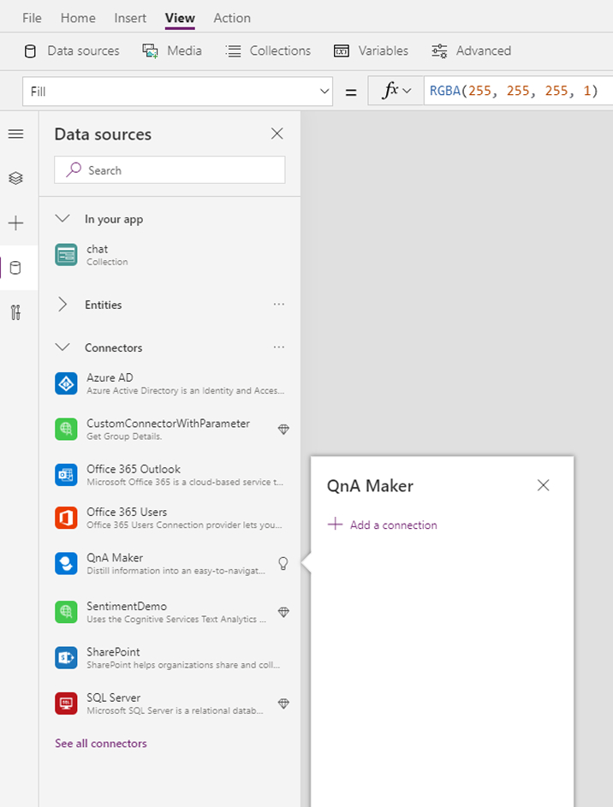Click the SharePoint connector icon
The height and width of the screenshot is (807, 613).
[67, 658]
